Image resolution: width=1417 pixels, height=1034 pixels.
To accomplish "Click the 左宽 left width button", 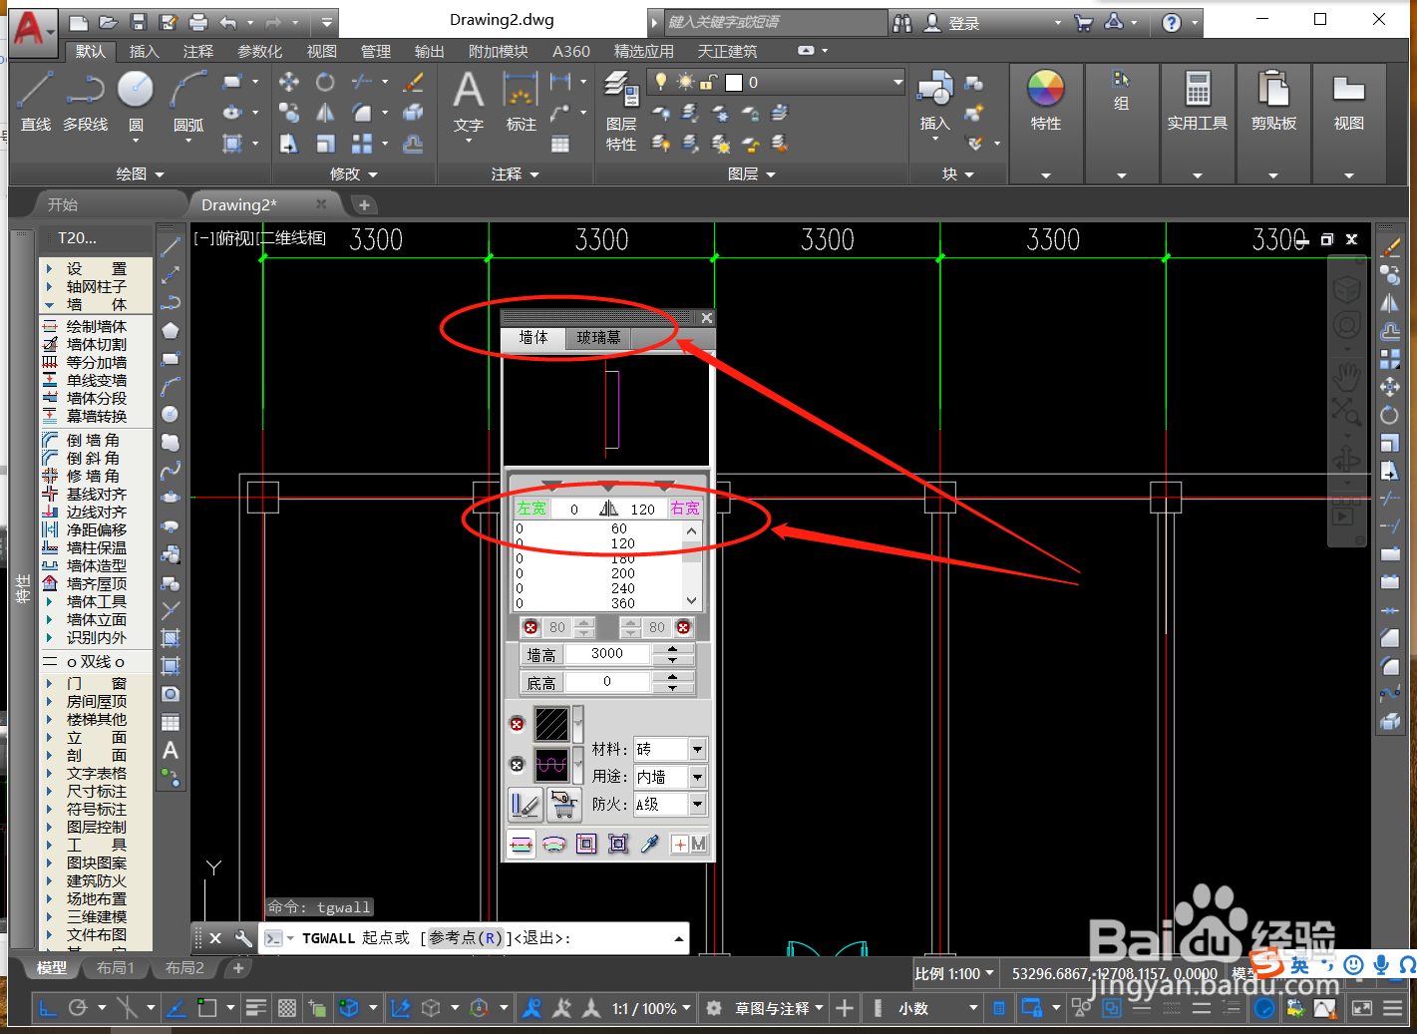I will click(x=531, y=509).
